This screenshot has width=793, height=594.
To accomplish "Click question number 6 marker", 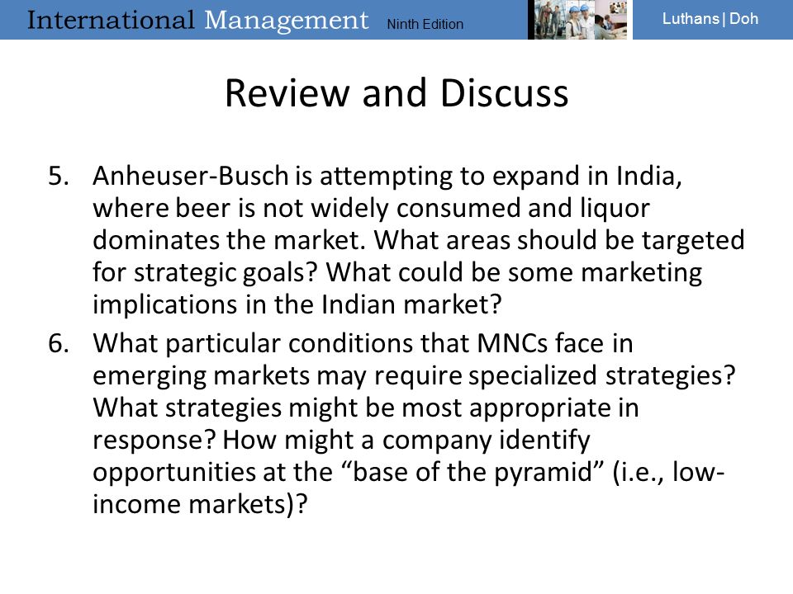I will [59, 343].
